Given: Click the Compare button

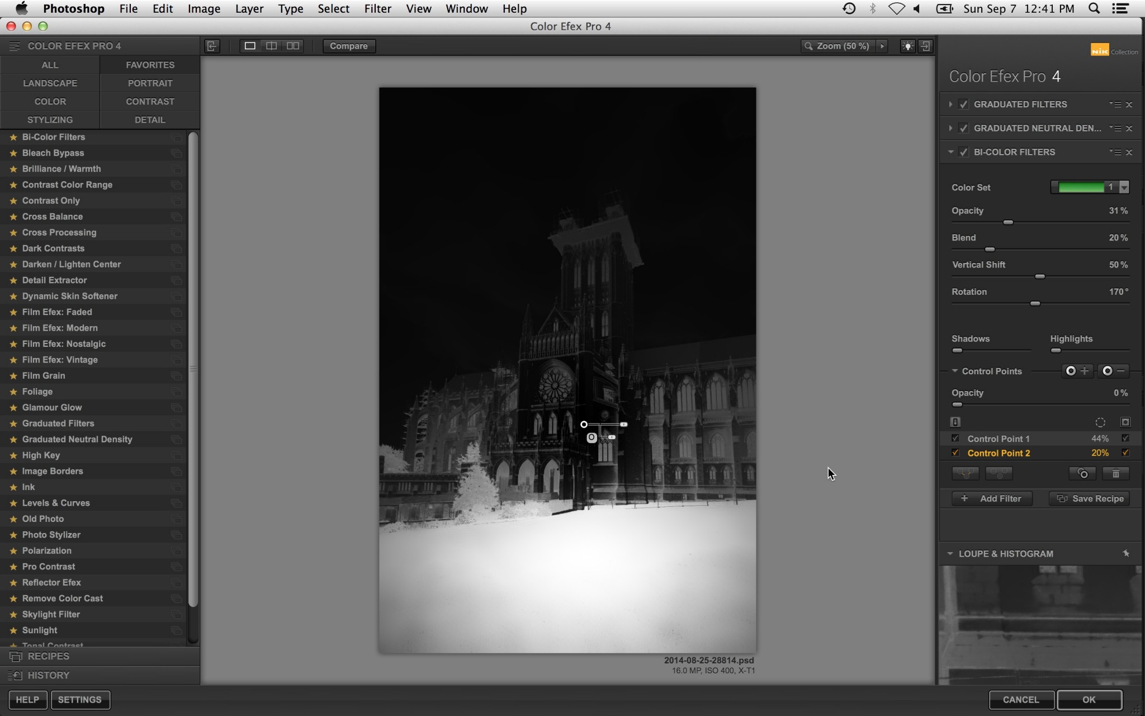Looking at the screenshot, I should click(349, 46).
